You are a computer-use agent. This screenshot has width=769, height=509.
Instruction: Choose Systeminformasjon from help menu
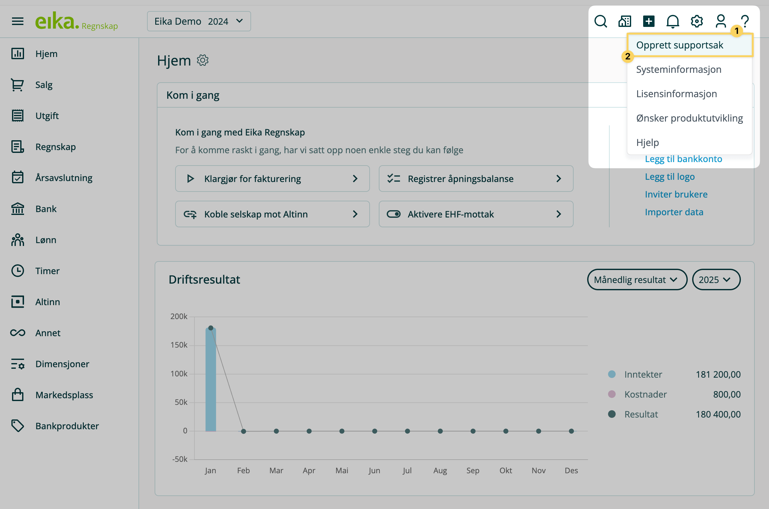(x=679, y=69)
